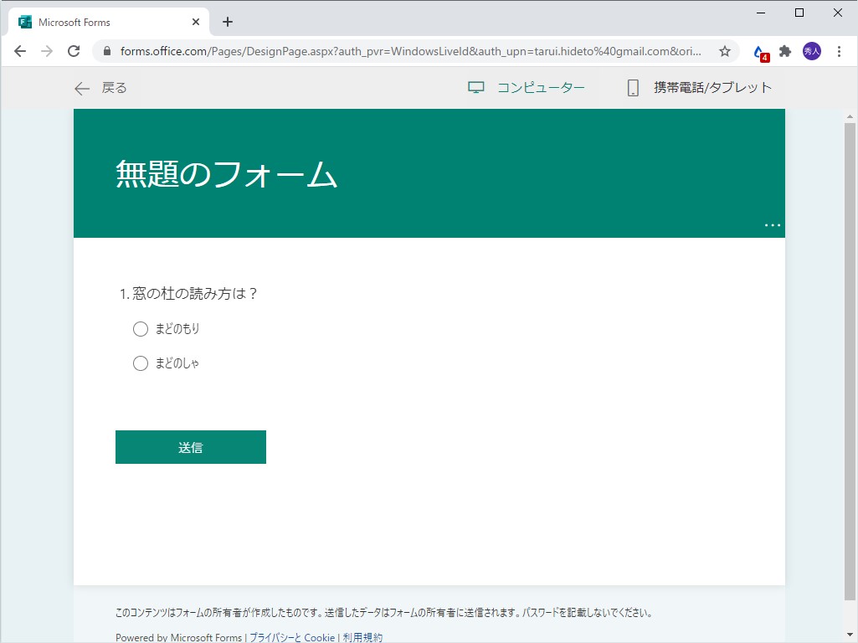Select the まどのしゃ answer option
This screenshot has height=643, width=858.
click(x=141, y=363)
